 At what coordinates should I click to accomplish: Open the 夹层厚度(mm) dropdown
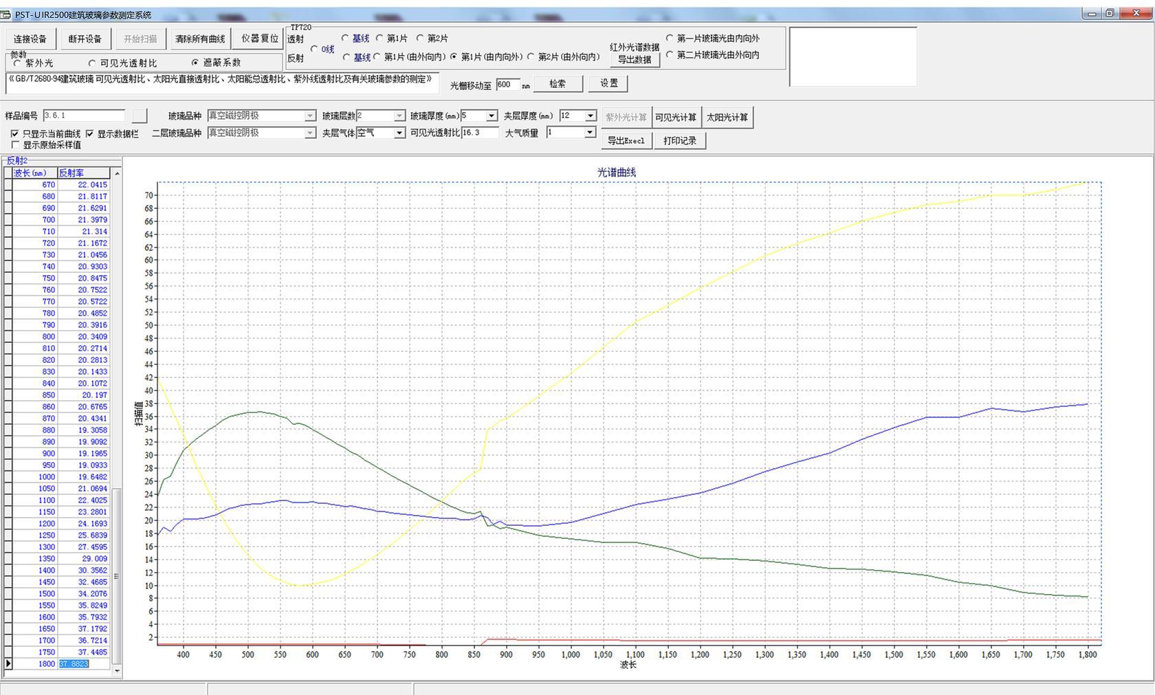pos(591,115)
